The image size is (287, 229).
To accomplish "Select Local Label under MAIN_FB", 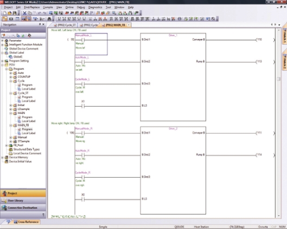I will click(x=29, y=133).
